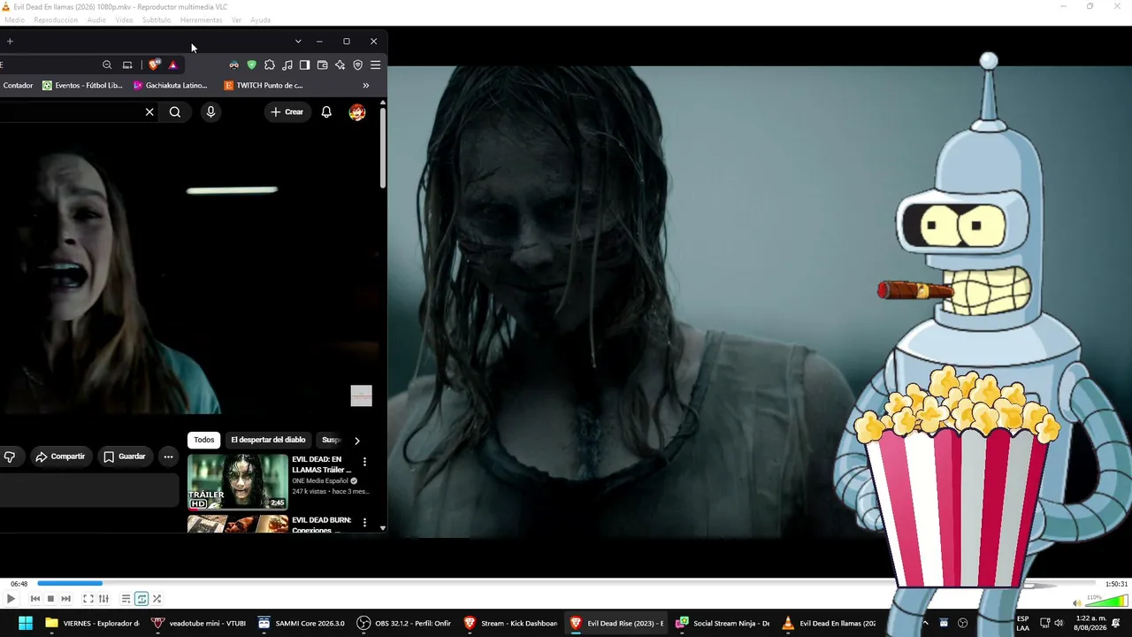Open the media control music note icon
This screenshot has width=1132, height=637.
(x=287, y=65)
